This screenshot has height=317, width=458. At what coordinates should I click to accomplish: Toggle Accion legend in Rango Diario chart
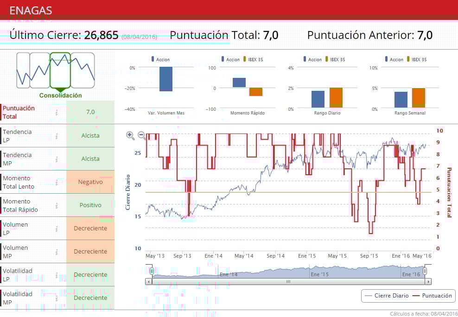point(312,59)
